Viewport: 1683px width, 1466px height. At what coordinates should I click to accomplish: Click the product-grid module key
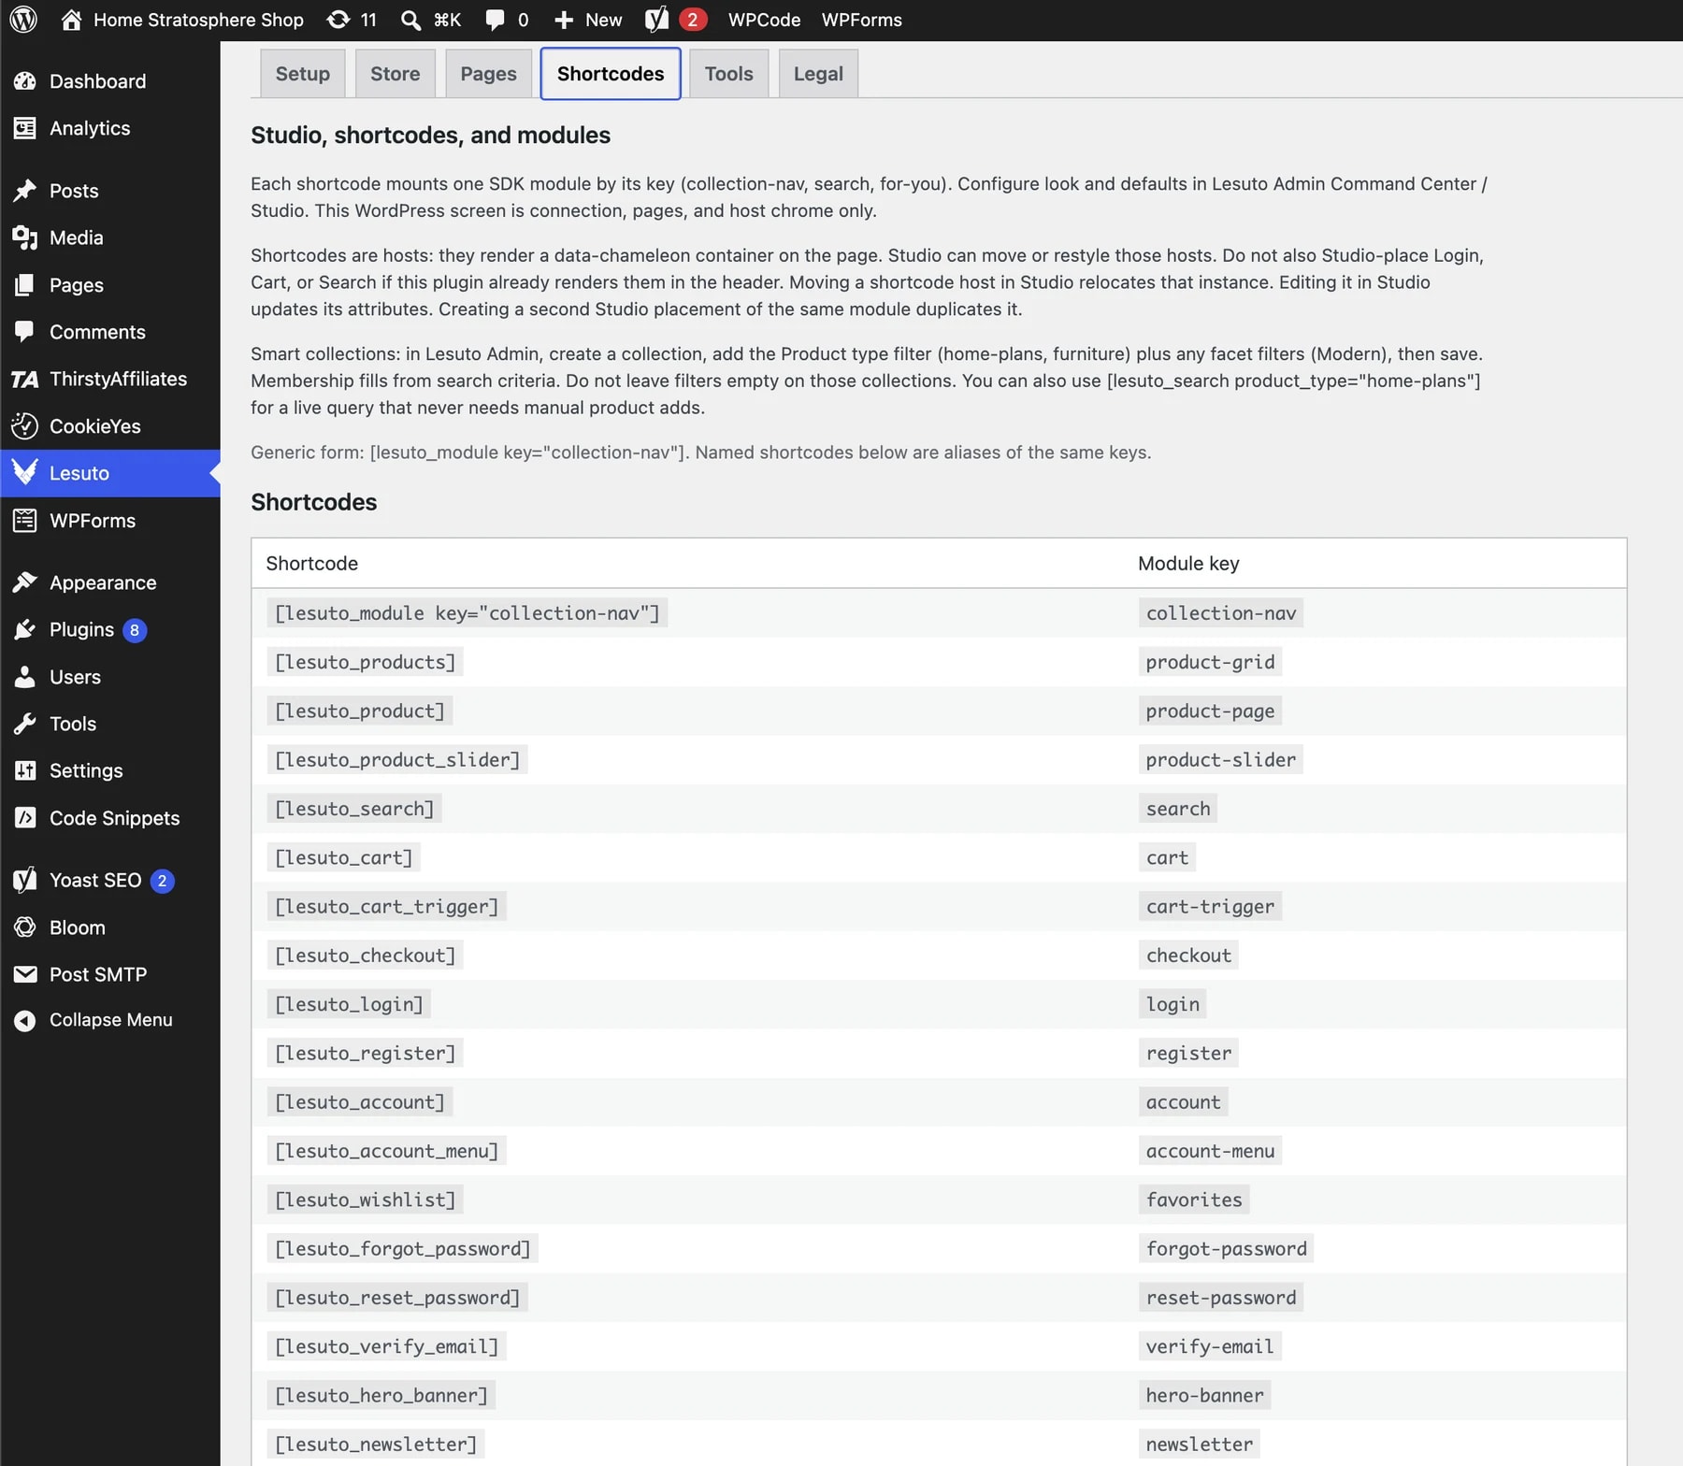pyautogui.click(x=1210, y=662)
